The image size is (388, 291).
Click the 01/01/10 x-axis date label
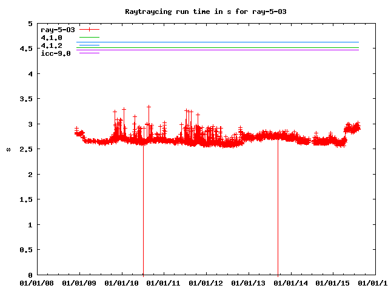click(x=122, y=283)
